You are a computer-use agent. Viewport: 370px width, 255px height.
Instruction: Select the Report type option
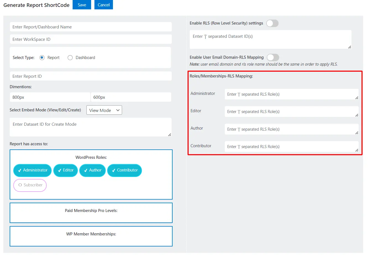[42, 57]
